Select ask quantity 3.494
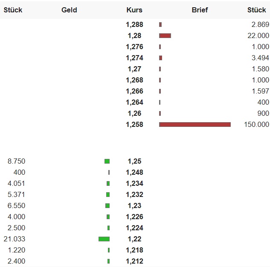270x267 pixels. pyautogui.click(x=260, y=58)
